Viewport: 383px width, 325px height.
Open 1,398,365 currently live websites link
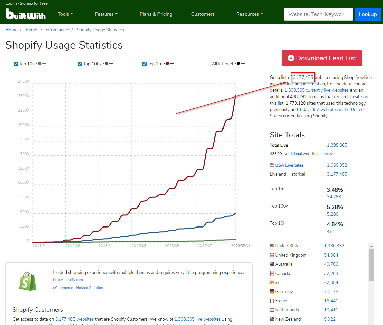coord(317,90)
